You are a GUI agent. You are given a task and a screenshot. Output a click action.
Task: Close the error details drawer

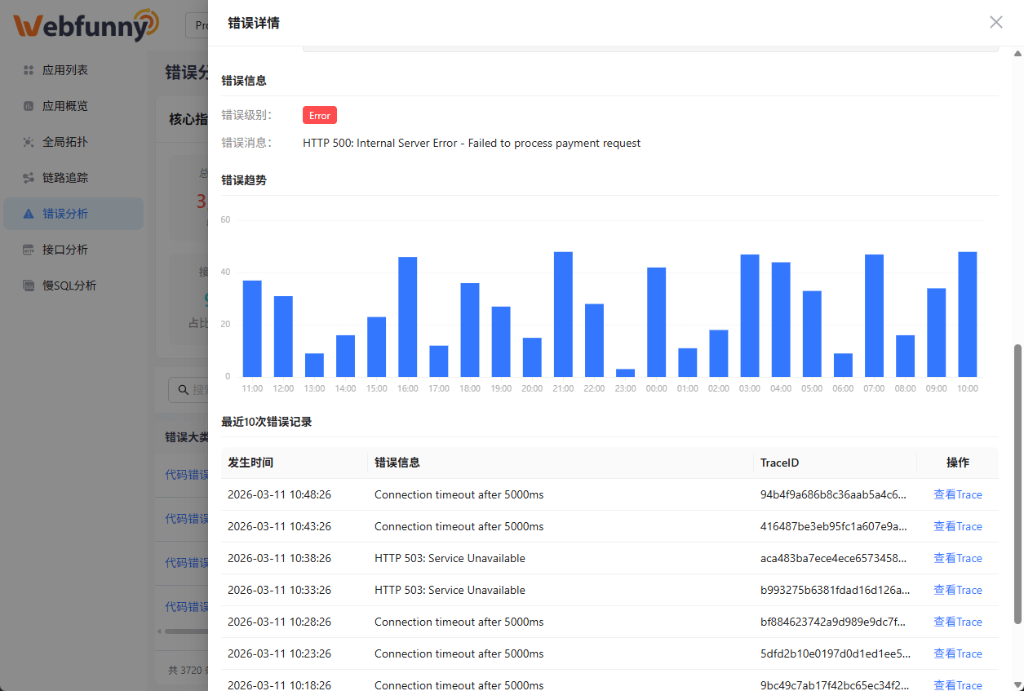(x=995, y=22)
